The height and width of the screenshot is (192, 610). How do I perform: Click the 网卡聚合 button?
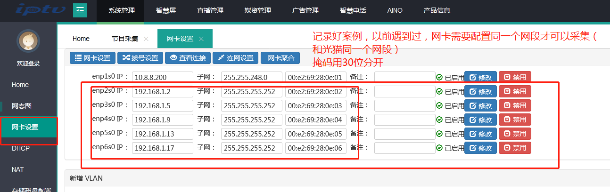tap(280, 58)
